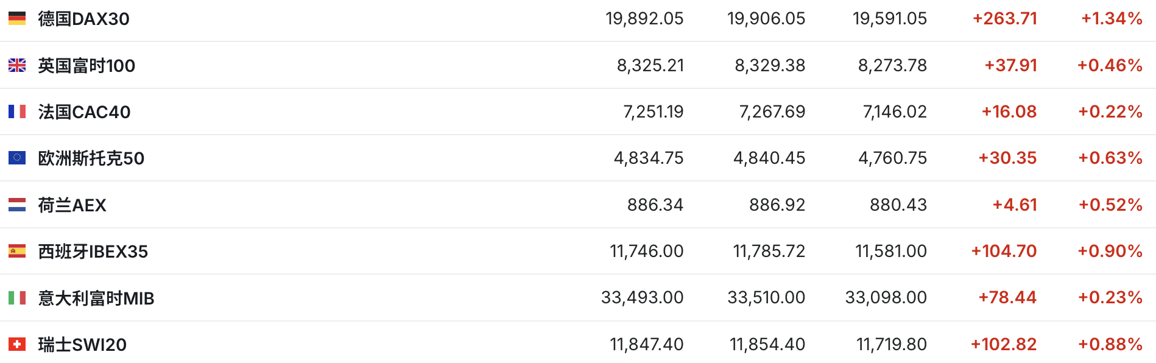Viewport: 1156px width, 363px height.
Task: Open the 欧洲斯托克50 index page
Action: (x=91, y=158)
